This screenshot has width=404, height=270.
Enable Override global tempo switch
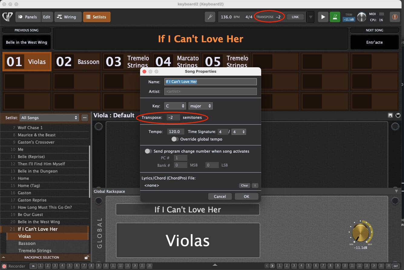click(175, 139)
